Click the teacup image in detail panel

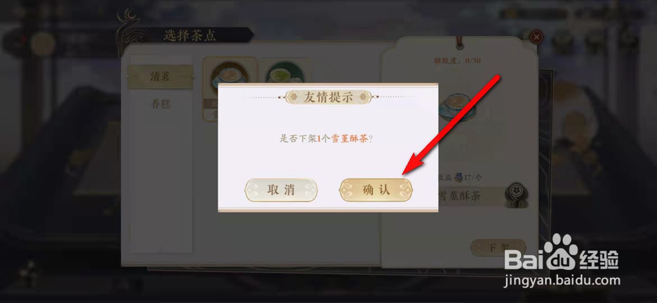[458, 107]
